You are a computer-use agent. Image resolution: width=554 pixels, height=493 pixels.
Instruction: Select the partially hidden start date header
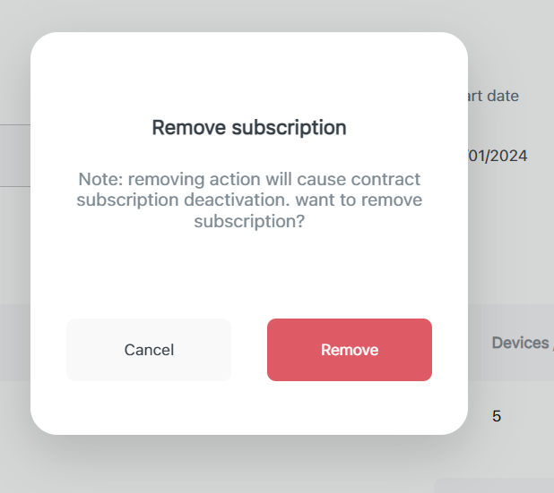pos(490,96)
